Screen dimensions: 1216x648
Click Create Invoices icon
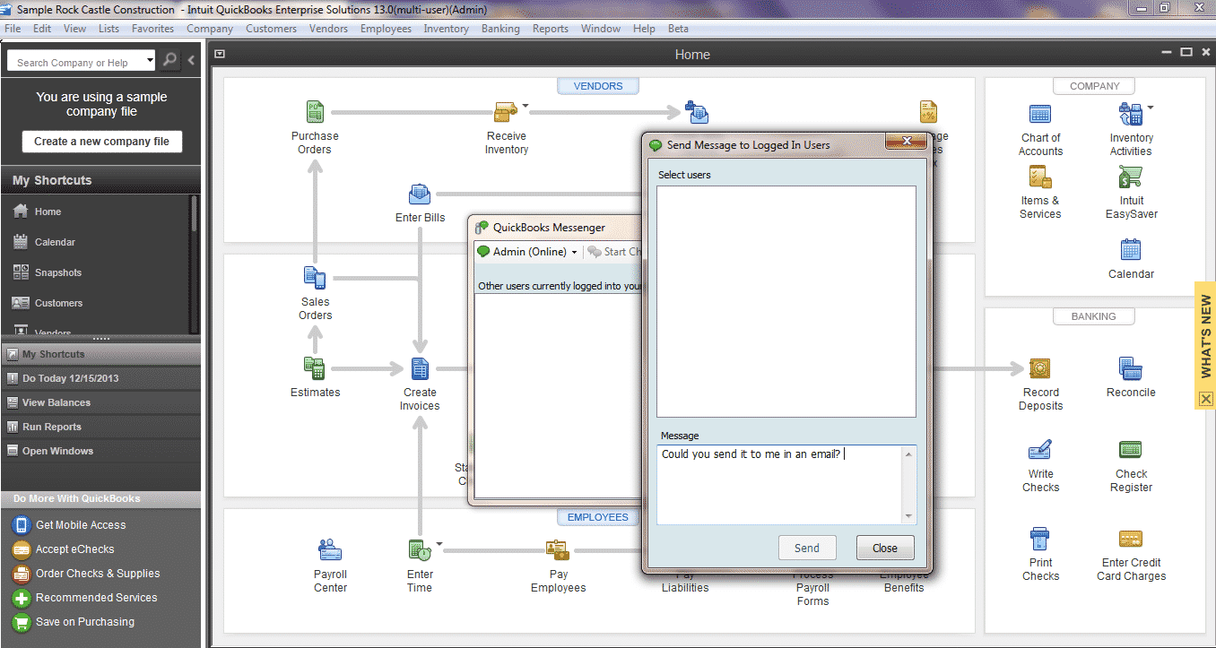tap(420, 368)
